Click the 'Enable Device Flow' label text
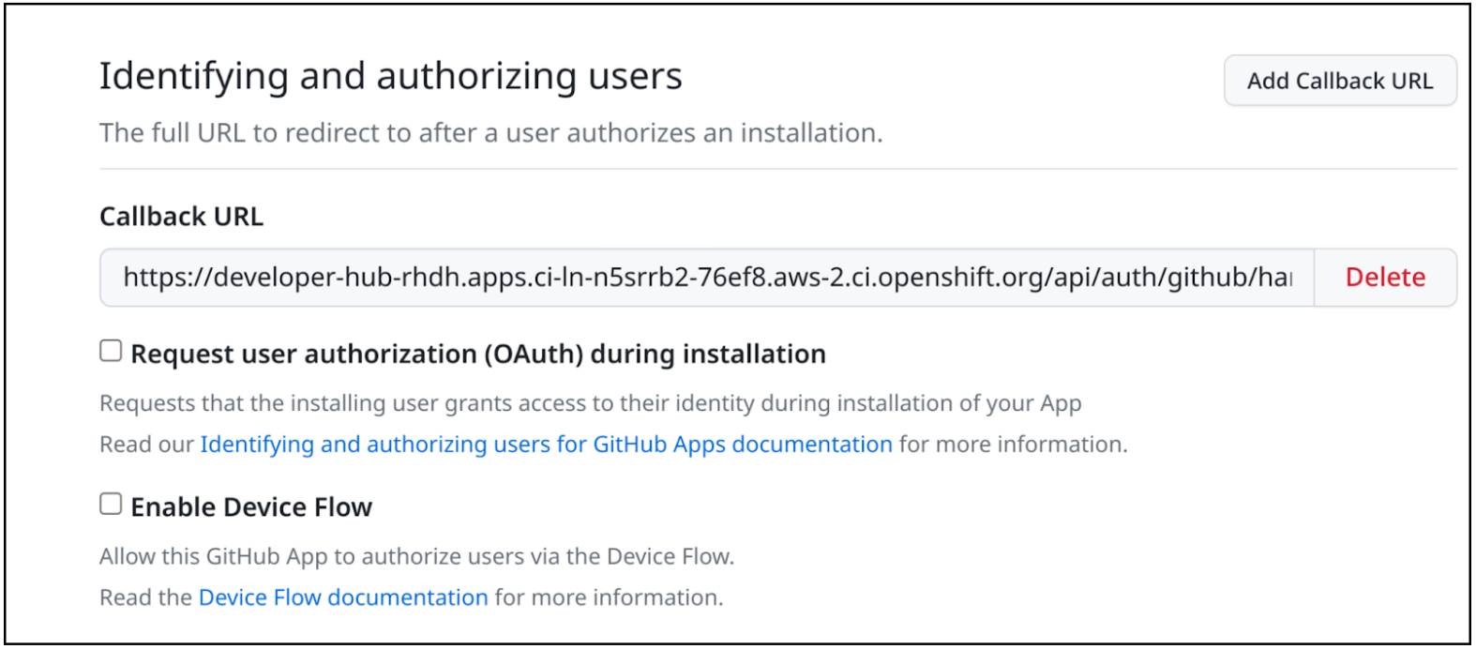This screenshot has width=1476, height=649. [251, 507]
